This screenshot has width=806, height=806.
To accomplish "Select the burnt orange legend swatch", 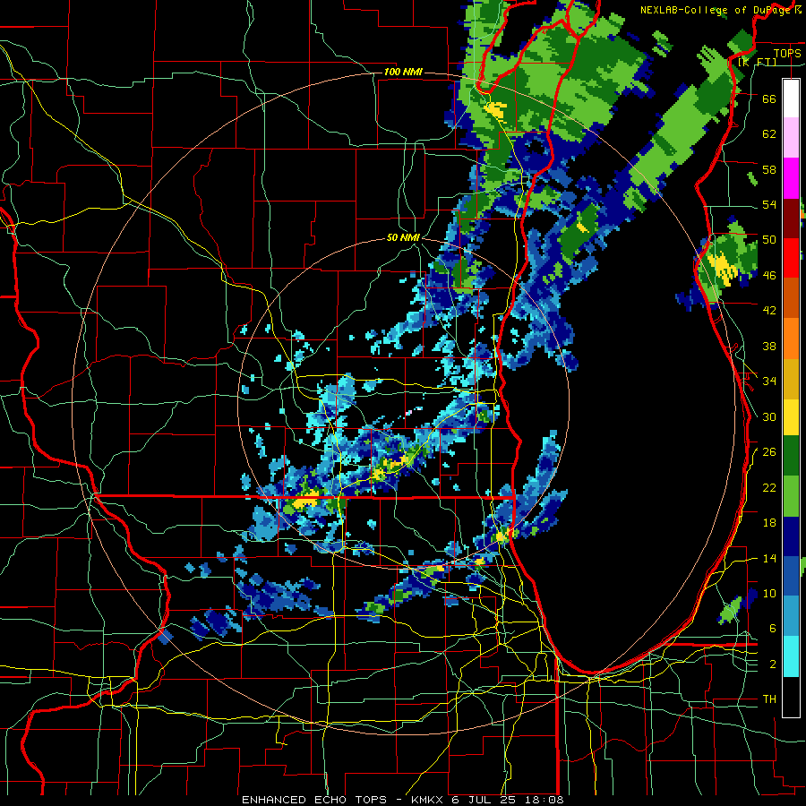I will (791, 297).
